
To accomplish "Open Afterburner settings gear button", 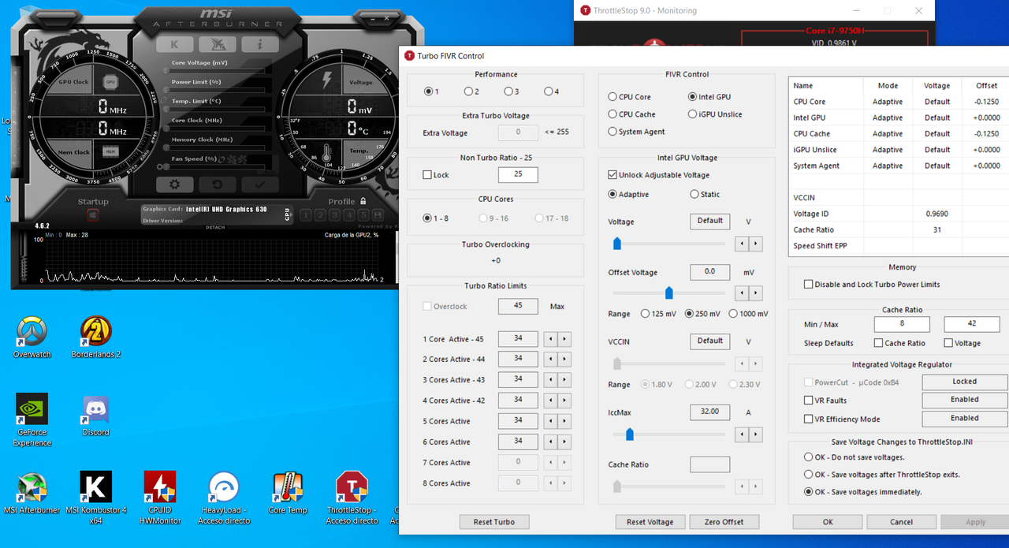I will (x=174, y=185).
